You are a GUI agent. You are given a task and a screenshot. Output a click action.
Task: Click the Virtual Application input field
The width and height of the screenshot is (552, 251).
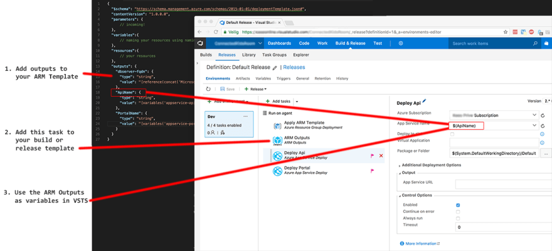tap(494, 142)
